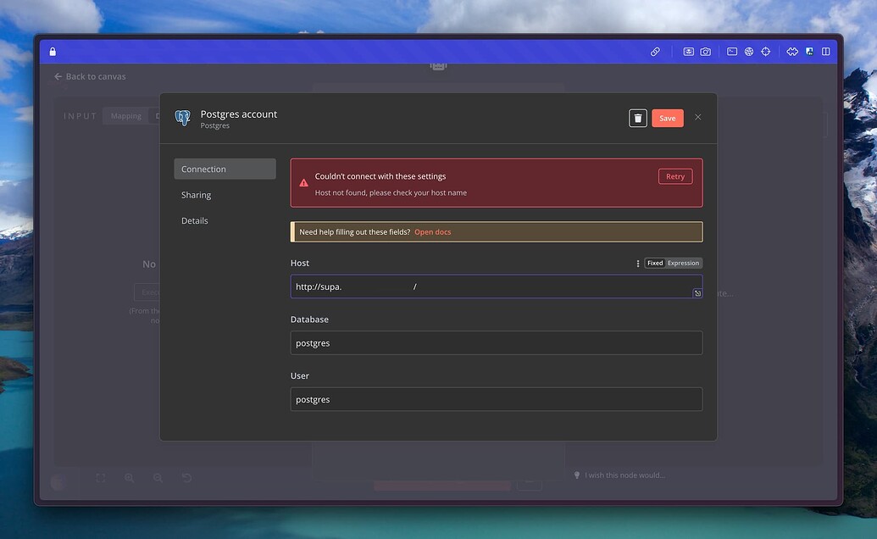Viewport: 877px width, 539px height.
Task: Open the puzzle-piece extensions icon
Action: [x=792, y=52]
